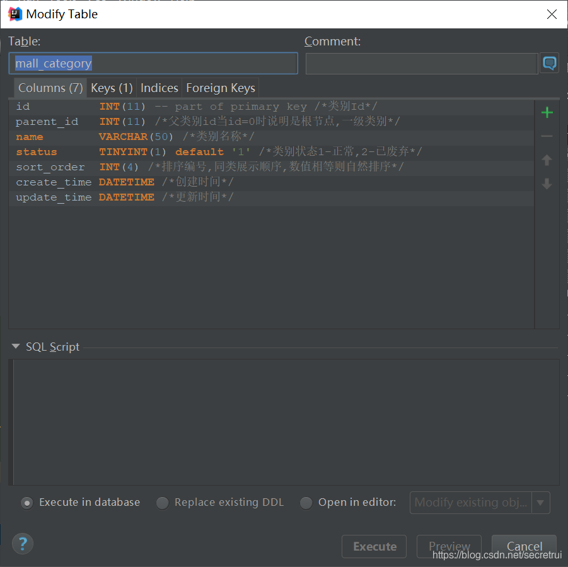This screenshot has width=568, height=567.
Task: Remove selected column using the minus icon
Action: pos(547,136)
